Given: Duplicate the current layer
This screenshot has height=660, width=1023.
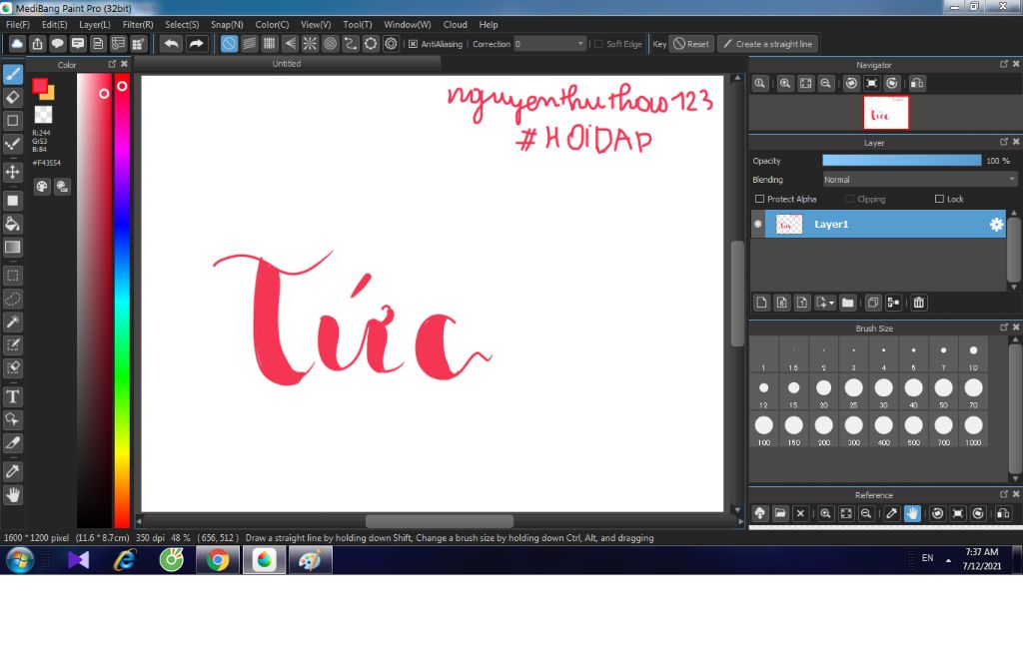Looking at the screenshot, I should coord(873,303).
